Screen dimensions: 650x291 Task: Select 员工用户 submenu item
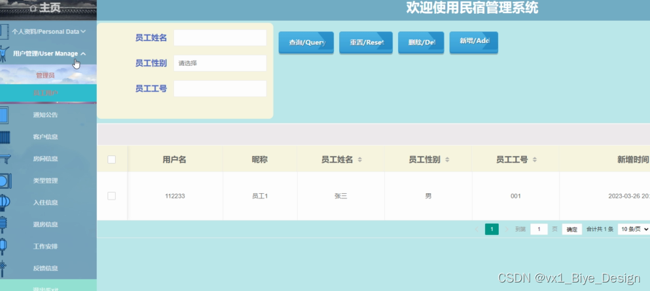[x=45, y=93]
